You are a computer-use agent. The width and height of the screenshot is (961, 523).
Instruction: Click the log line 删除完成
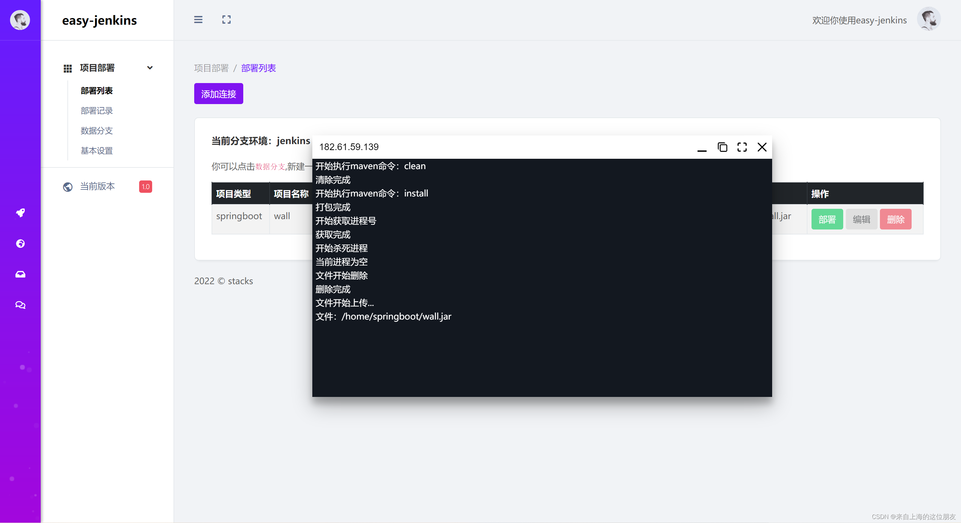[x=333, y=289]
